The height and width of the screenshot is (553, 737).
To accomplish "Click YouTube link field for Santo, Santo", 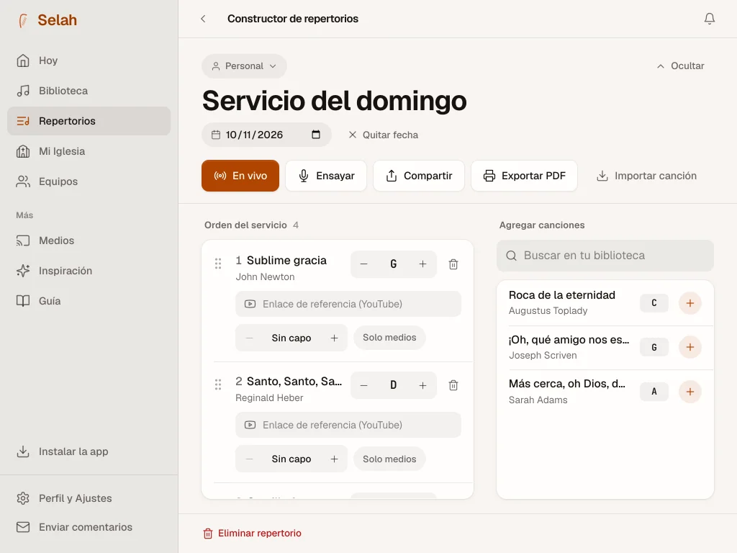I will 348,425.
